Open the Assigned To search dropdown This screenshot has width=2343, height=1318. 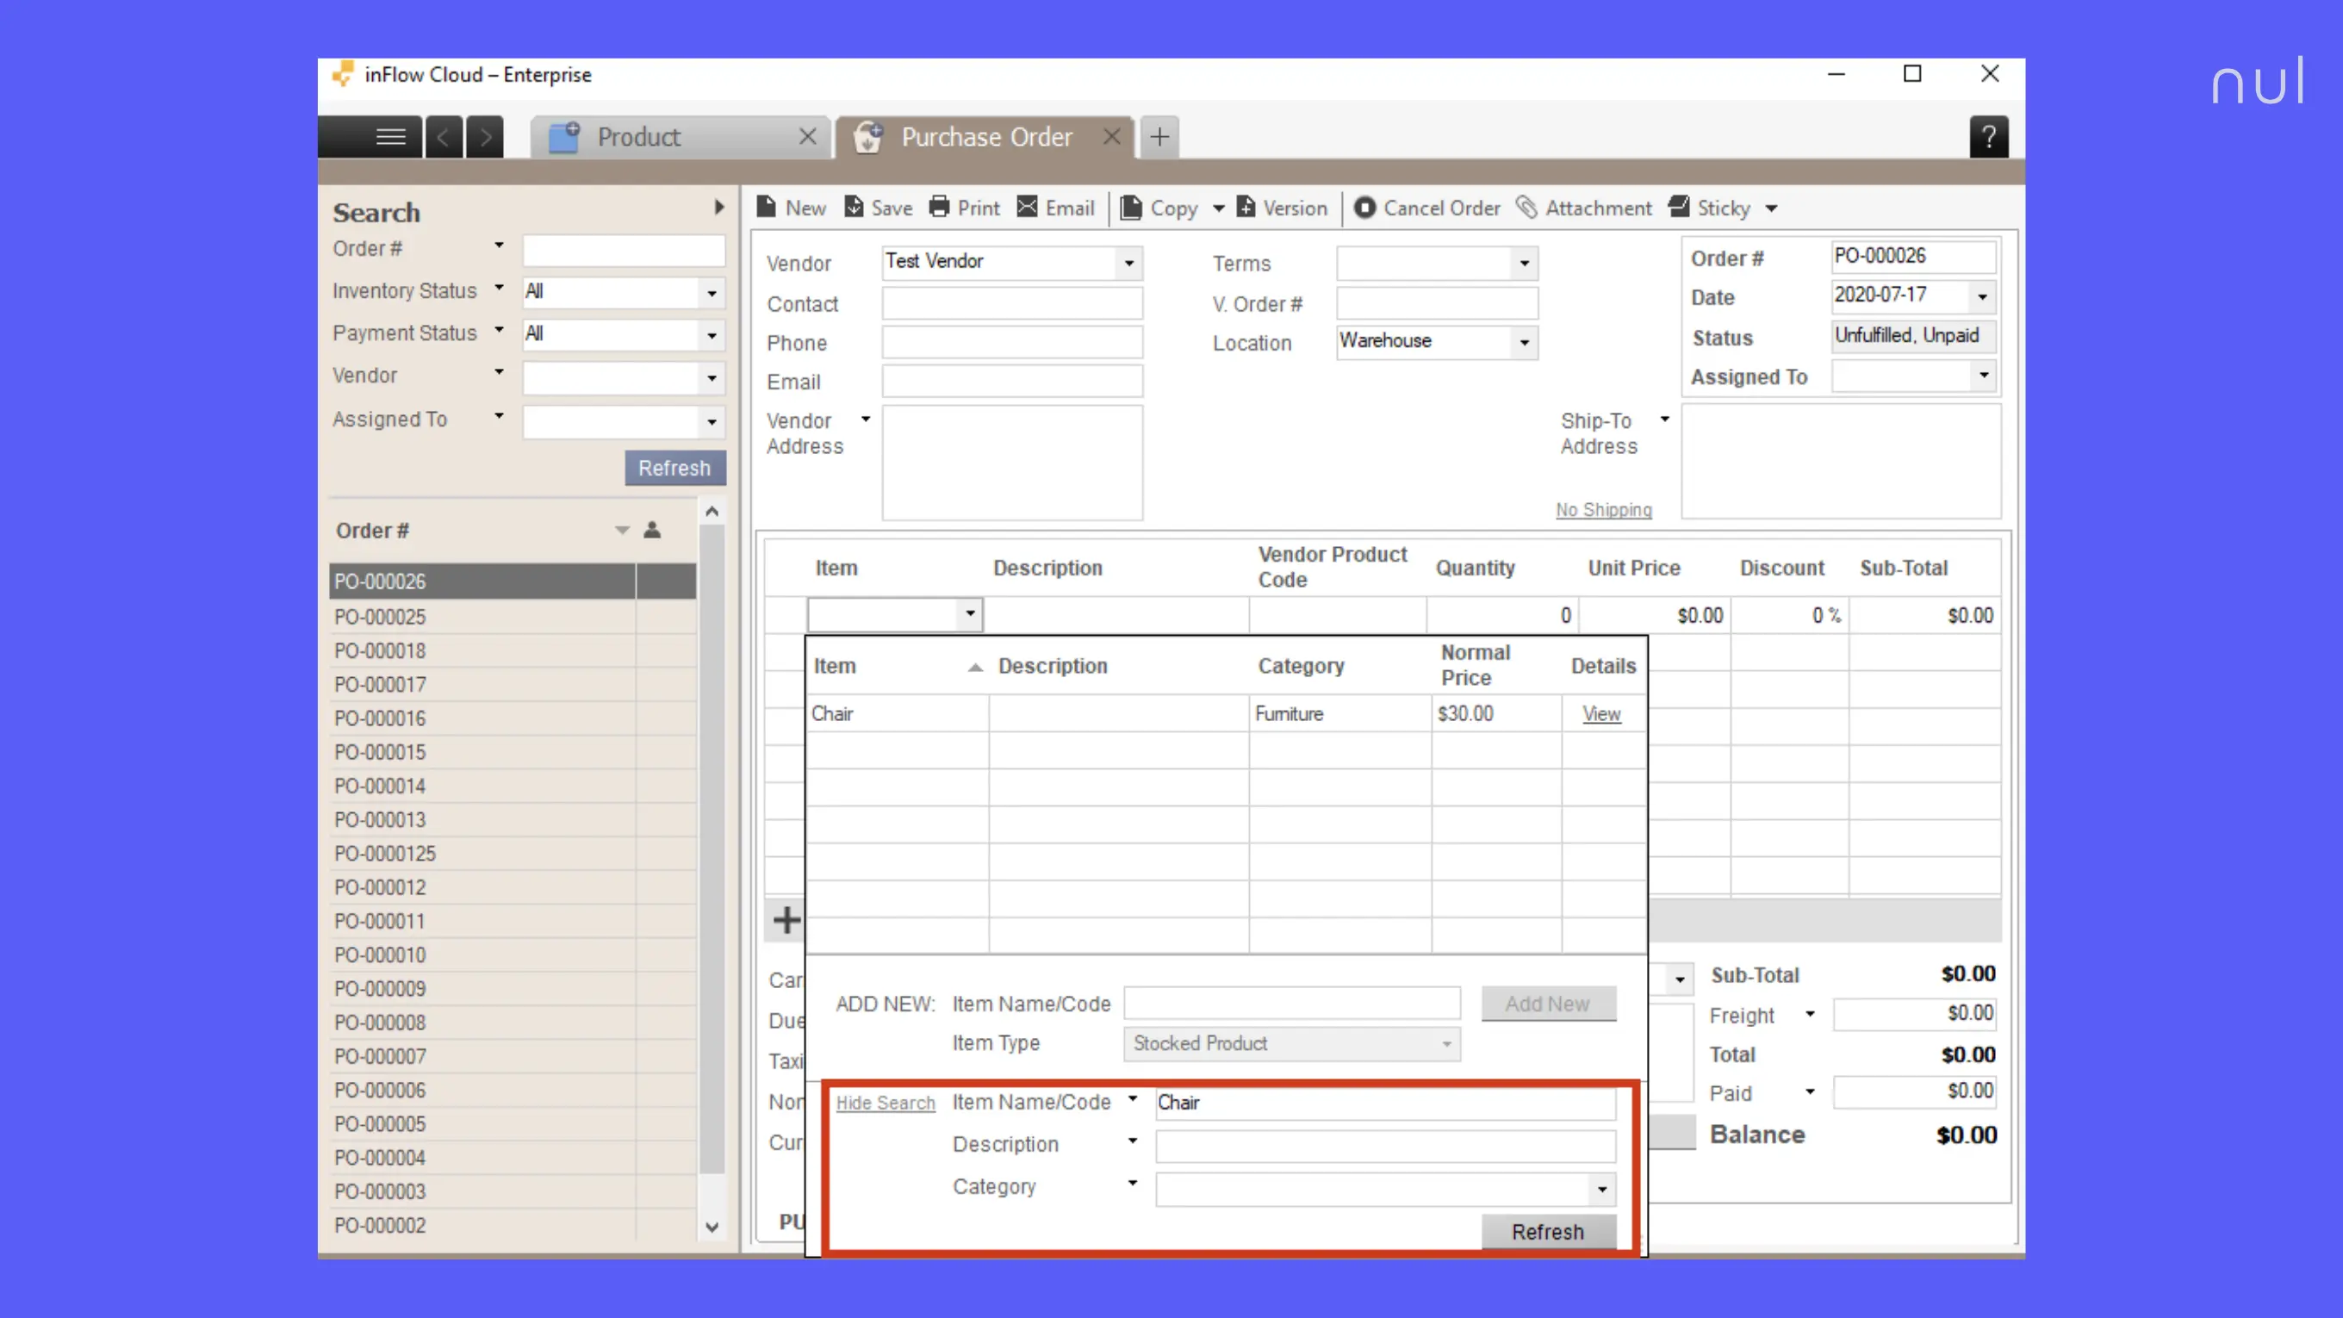(712, 422)
